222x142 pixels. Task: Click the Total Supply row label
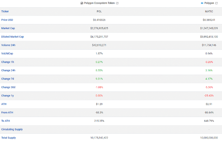(9, 138)
